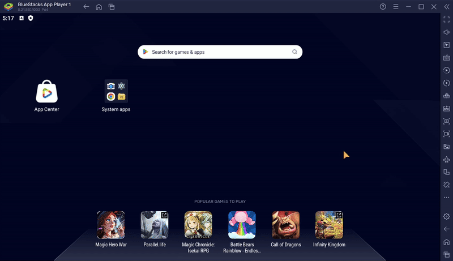Open the recent apps icon in the title bar

pyautogui.click(x=112, y=7)
